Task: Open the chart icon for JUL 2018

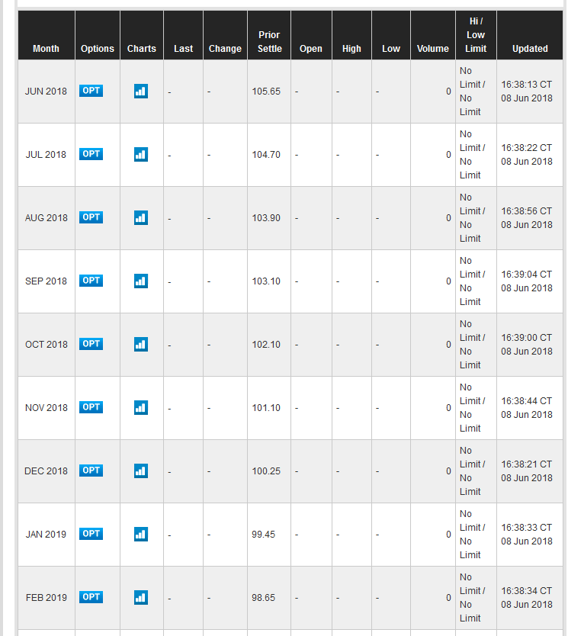Action: [141, 154]
